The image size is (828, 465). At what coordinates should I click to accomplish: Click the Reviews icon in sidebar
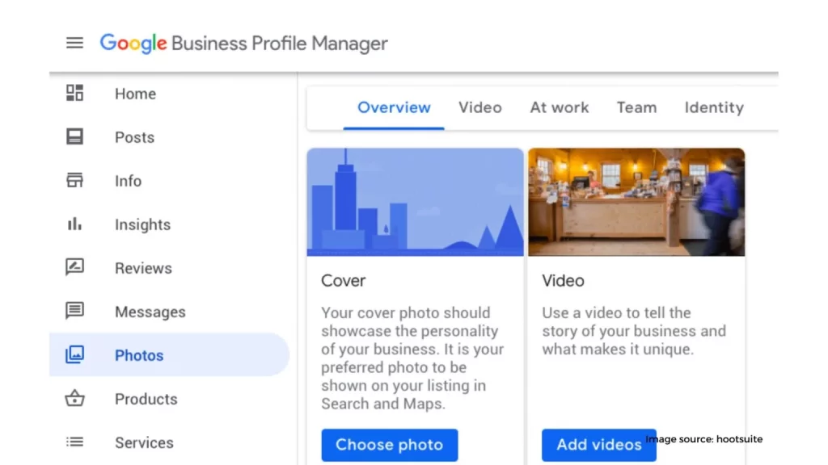[74, 267]
